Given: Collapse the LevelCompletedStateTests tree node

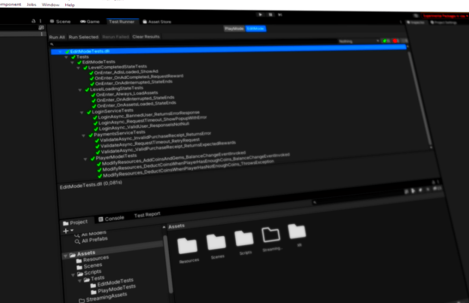Looking at the screenshot, I should click(x=79, y=67).
